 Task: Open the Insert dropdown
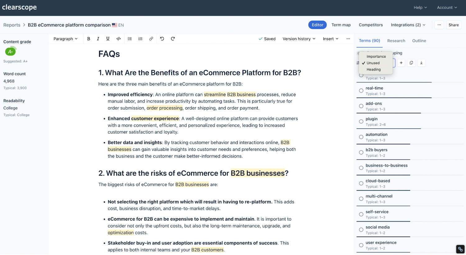(x=331, y=39)
